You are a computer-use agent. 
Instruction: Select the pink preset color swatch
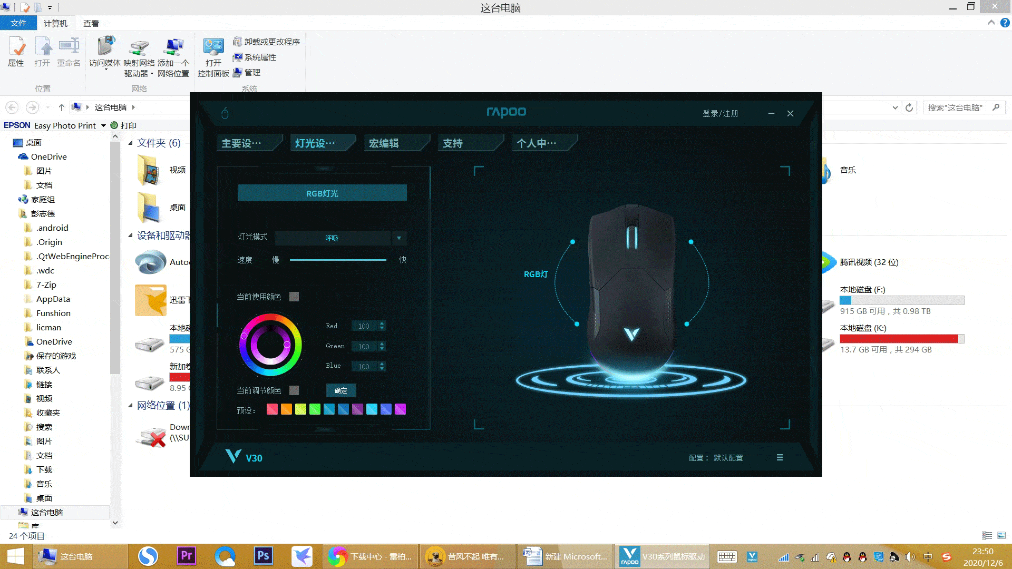(272, 409)
